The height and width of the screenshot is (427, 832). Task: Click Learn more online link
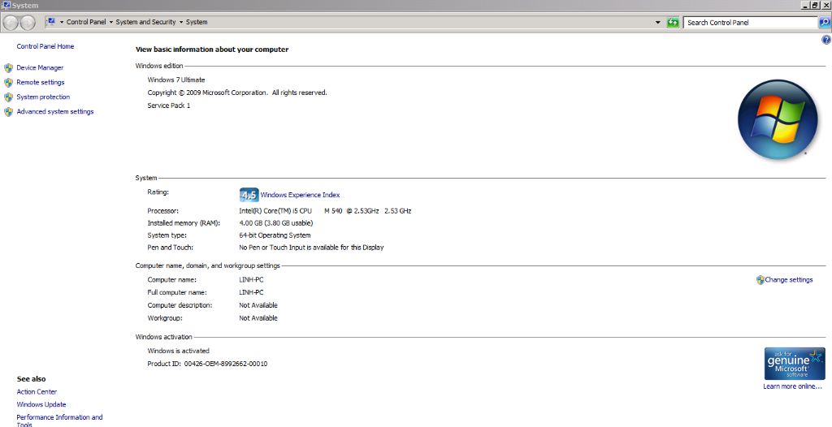[792, 386]
